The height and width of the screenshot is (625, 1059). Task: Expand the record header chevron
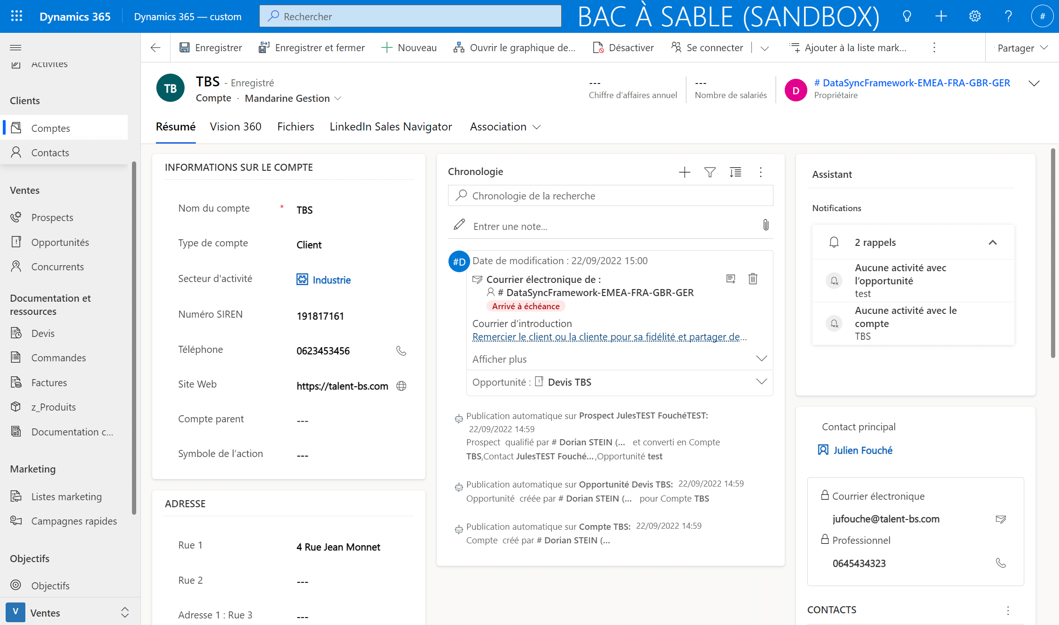(1034, 84)
